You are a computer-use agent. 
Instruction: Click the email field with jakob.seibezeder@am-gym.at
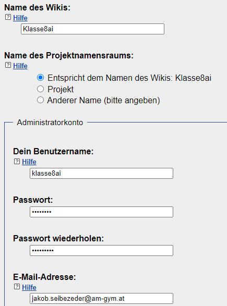pyautogui.click(x=101, y=298)
